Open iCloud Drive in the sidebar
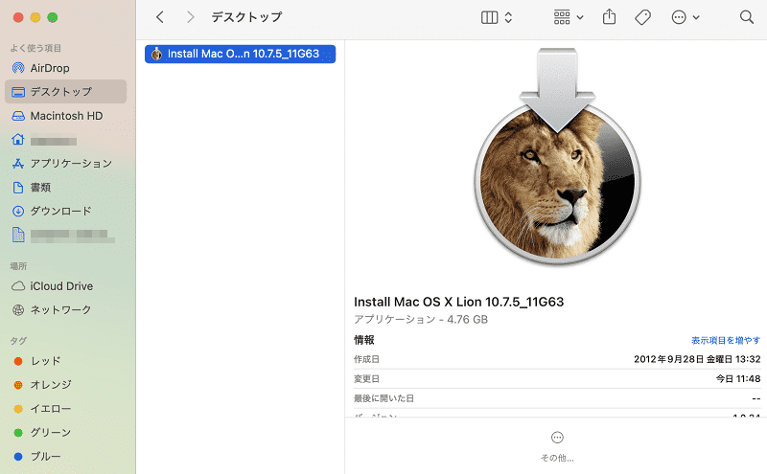 tap(65, 286)
